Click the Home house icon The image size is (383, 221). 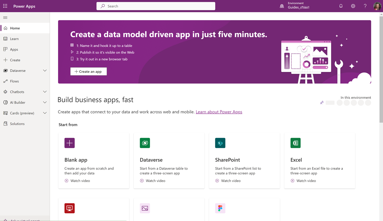6,28
